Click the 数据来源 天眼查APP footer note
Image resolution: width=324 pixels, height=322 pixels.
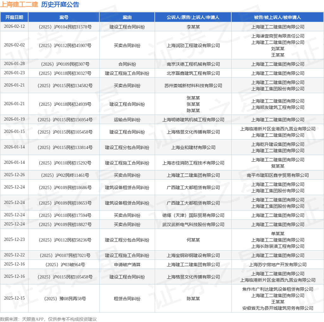pos(48,319)
